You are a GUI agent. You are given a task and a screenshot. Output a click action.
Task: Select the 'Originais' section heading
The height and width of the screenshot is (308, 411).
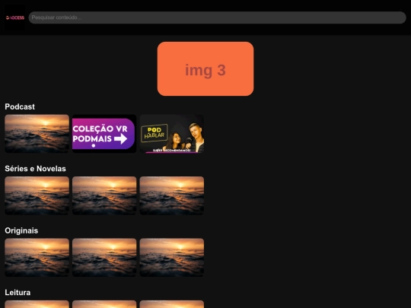[21, 230]
